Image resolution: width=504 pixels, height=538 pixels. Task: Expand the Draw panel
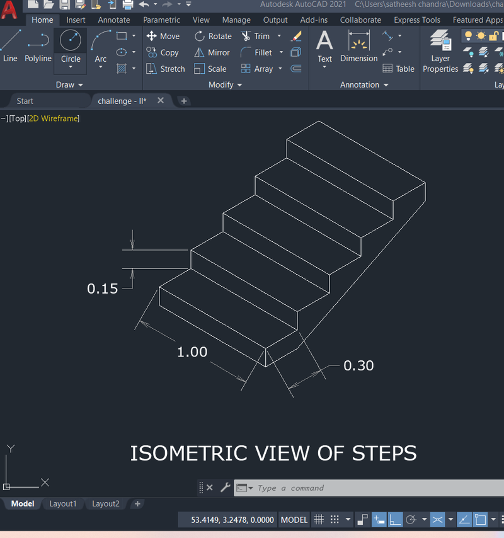pos(69,85)
